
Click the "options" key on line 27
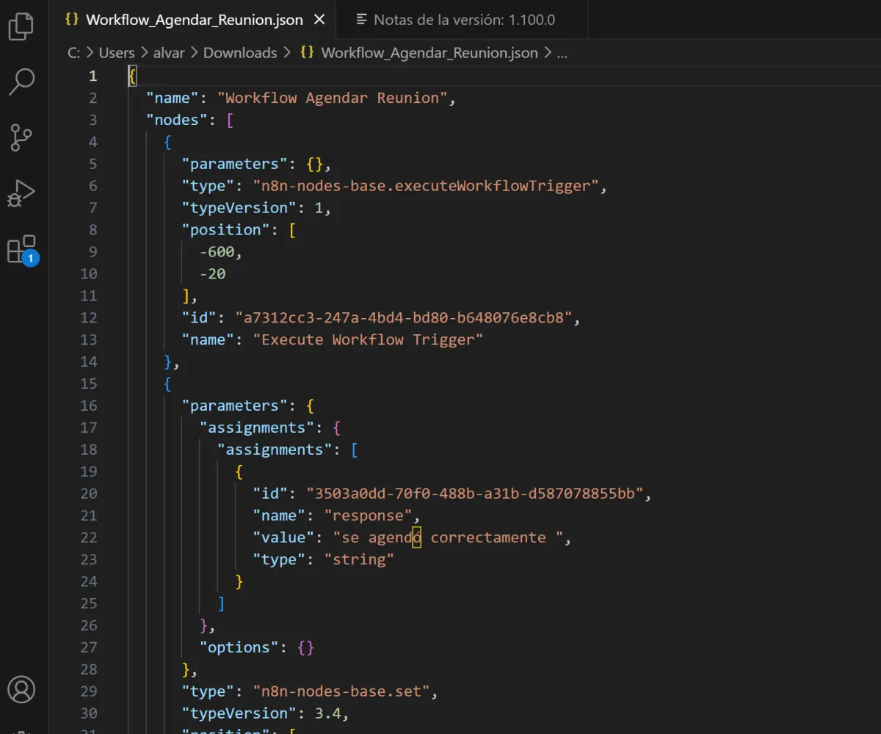(x=239, y=648)
